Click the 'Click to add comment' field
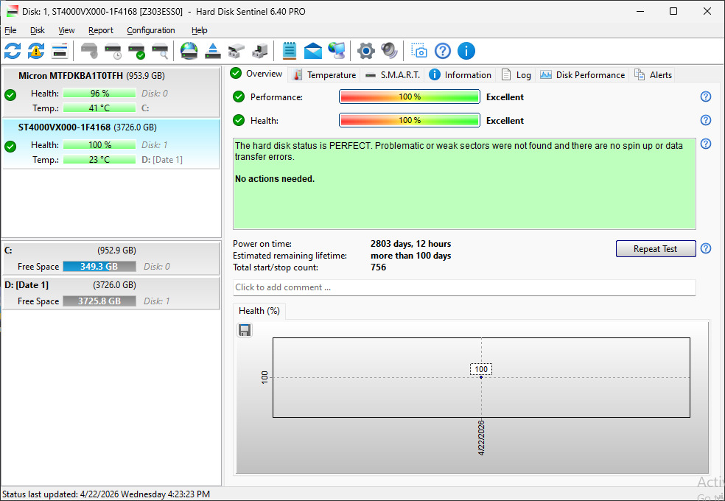 coord(463,287)
